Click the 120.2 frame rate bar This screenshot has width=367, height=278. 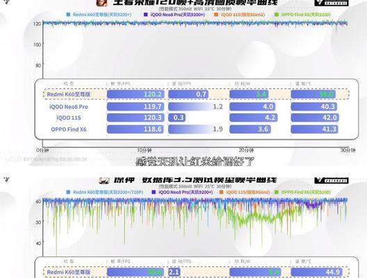click(x=136, y=95)
